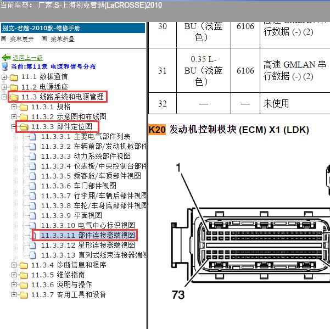Image resolution: width=330 pixels, height=329 pixels.
Task: Click the 11.1 数据通信 folder icon
Action: click(x=14, y=77)
